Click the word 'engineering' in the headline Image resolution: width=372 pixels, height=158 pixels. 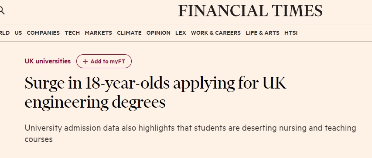click(66, 102)
